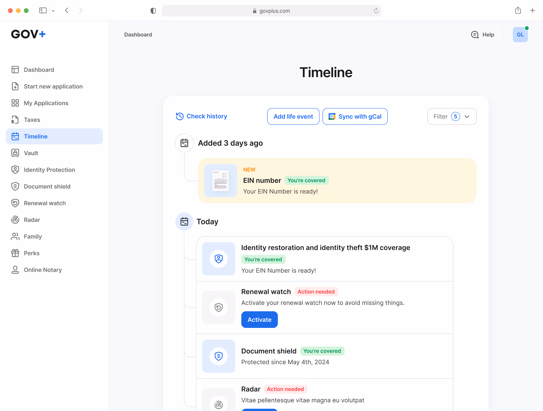Click the Dashboard sidebar icon
543x411 pixels.
pos(15,70)
